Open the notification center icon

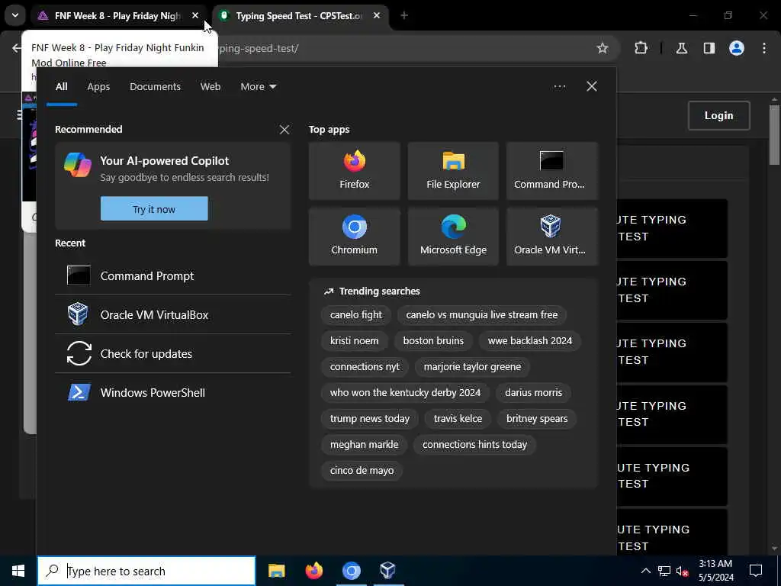coord(756,571)
